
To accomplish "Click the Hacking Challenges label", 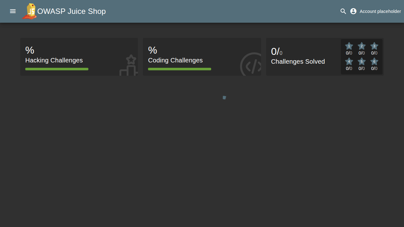I will [54, 60].
